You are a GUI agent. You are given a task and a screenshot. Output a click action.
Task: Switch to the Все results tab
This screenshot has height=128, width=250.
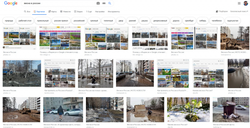coord(27,12)
